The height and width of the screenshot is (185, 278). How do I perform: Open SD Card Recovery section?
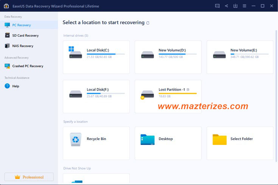[29, 35]
